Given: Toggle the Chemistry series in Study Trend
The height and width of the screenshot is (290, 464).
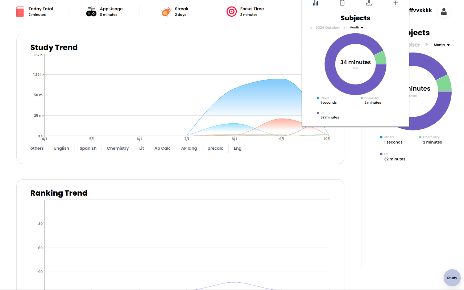Looking at the screenshot, I should 118,148.
